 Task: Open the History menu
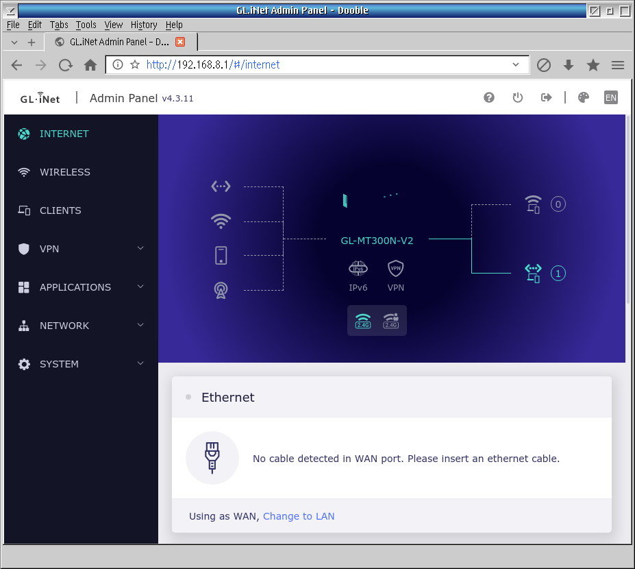[x=144, y=25]
